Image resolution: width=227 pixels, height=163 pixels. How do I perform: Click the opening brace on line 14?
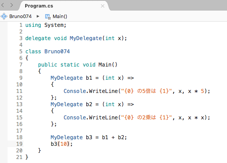(x=52, y=111)
